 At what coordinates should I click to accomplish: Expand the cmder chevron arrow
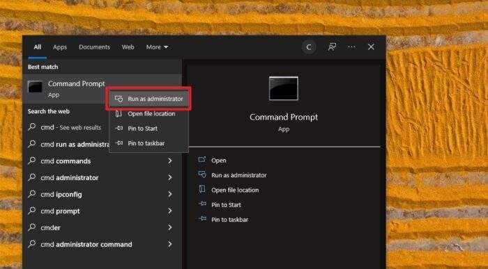[170, 228]
